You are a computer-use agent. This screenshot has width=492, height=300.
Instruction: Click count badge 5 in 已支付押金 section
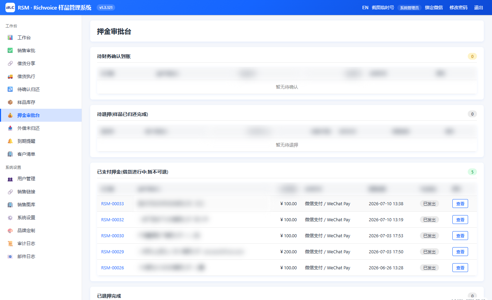pos(472,172)
